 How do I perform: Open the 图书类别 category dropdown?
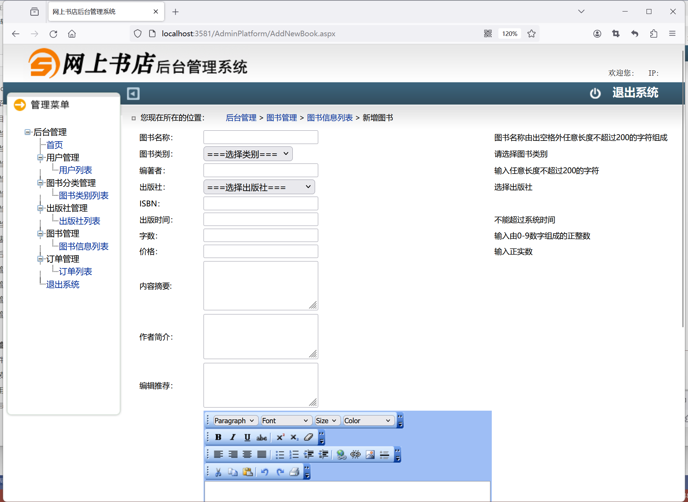click(248, 154)
